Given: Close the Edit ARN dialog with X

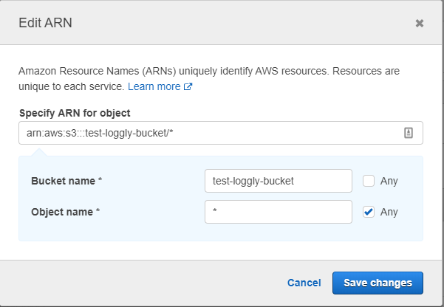Looking at the screenshot, I should point(420,23).
